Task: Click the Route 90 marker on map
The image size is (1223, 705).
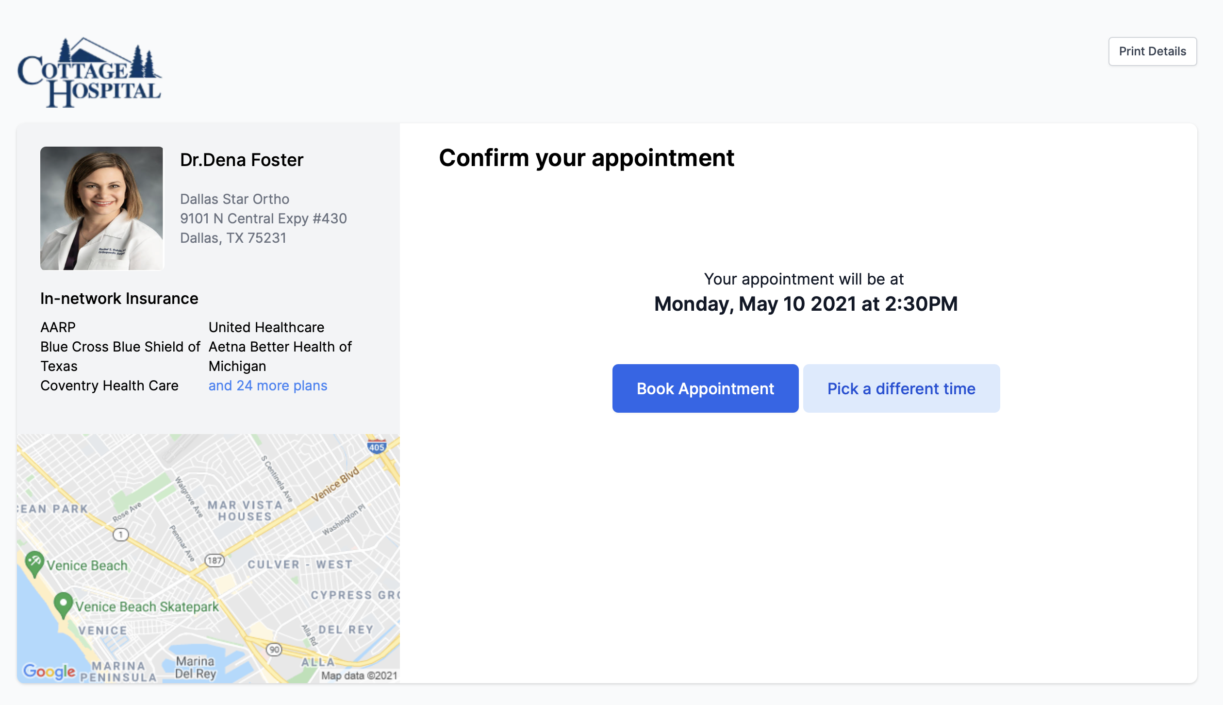Action: coord(274,649)
